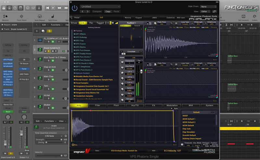Switch to the Filter tab
The height and width of the screenshot is (160, 260).
tap(97, 105)
